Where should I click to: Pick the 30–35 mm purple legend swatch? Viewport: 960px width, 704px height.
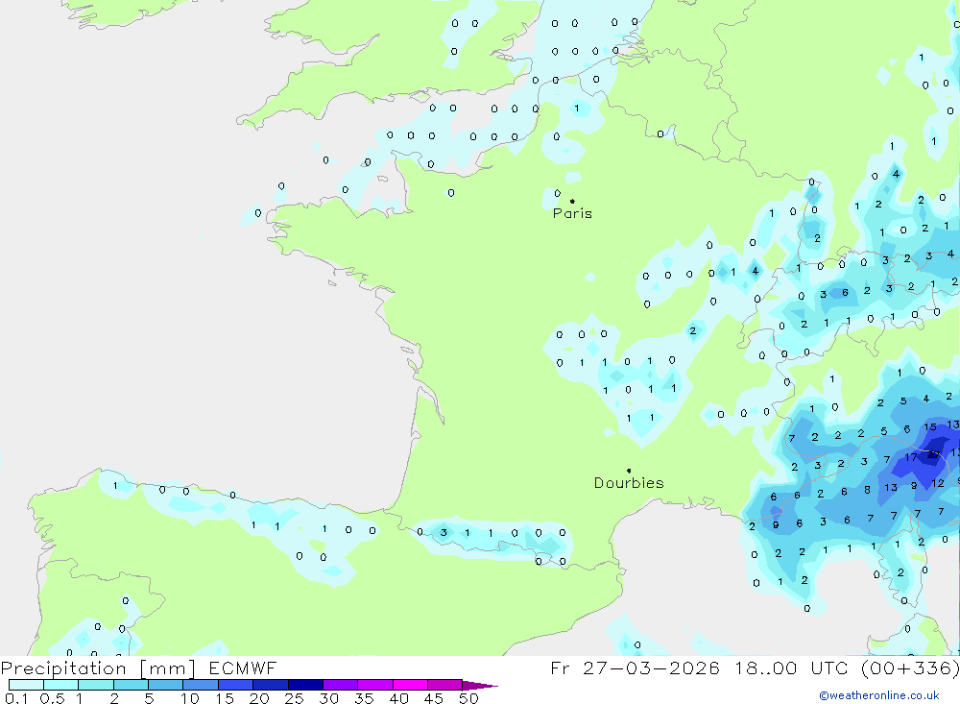click(x=341, y=685)
